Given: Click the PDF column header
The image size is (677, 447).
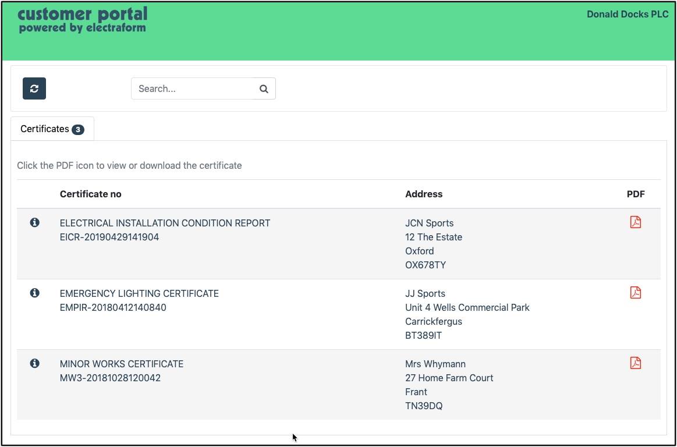Looking at the screenshot, I should pos(636,194).
